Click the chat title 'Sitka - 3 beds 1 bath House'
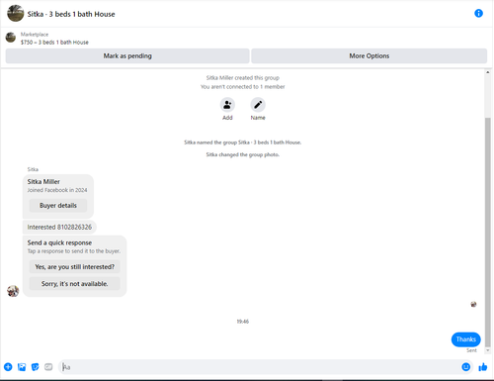Image resolution: width=494 pixels, height=381 pixels. (x=71, y=14)
